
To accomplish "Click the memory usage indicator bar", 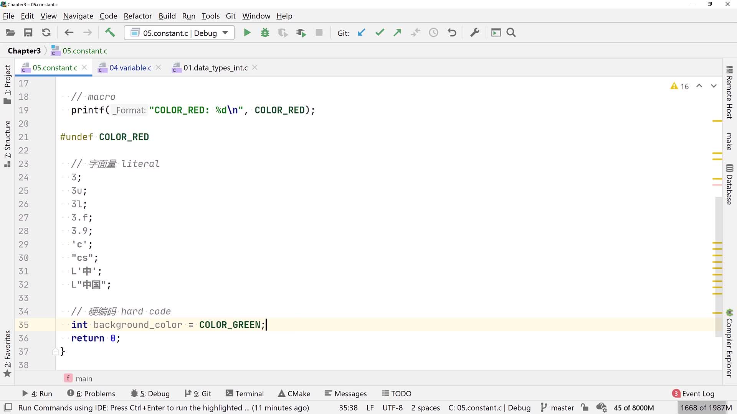I will 706,407.
